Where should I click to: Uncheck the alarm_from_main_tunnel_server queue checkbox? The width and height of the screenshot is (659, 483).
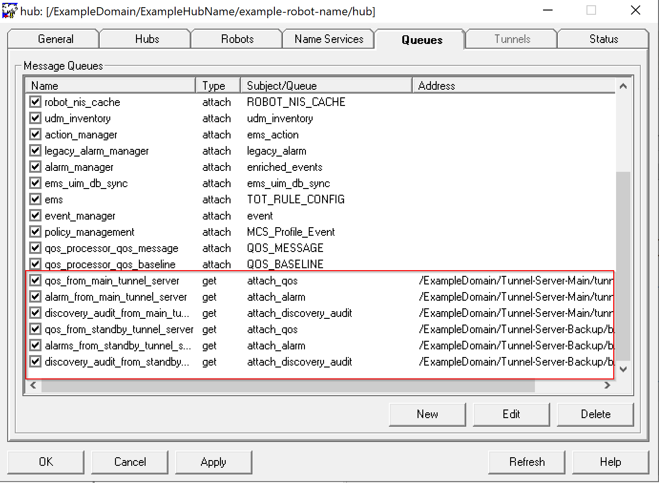35,296
